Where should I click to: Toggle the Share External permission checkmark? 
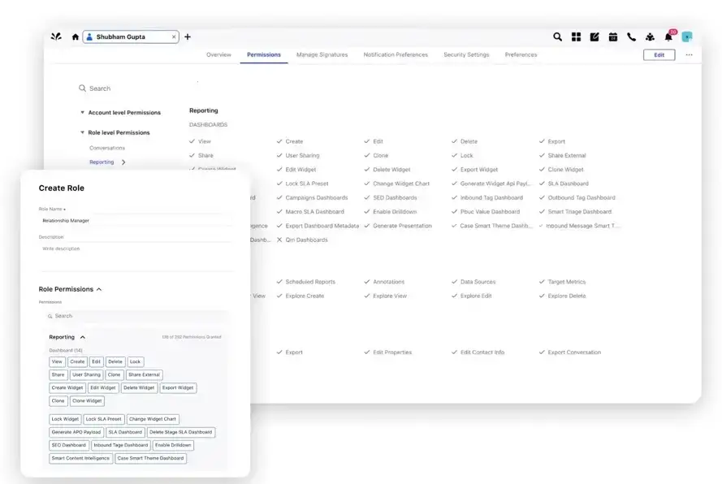click(542, 155)
